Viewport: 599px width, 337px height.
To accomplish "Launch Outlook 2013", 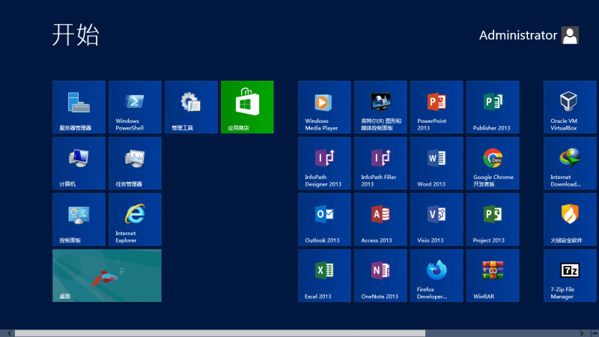I will coord(324,219).
